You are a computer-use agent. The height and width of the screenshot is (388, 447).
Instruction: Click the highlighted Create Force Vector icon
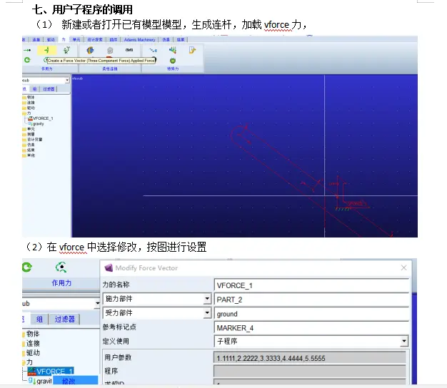(x=46, y=51)
